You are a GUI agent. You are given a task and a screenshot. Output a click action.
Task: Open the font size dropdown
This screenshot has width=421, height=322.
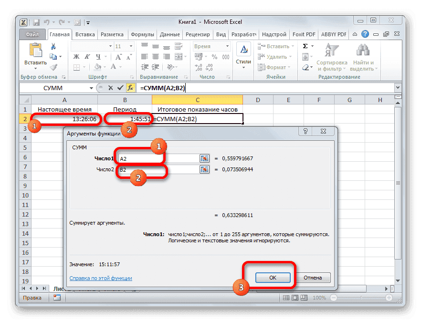tap(131, 46)
